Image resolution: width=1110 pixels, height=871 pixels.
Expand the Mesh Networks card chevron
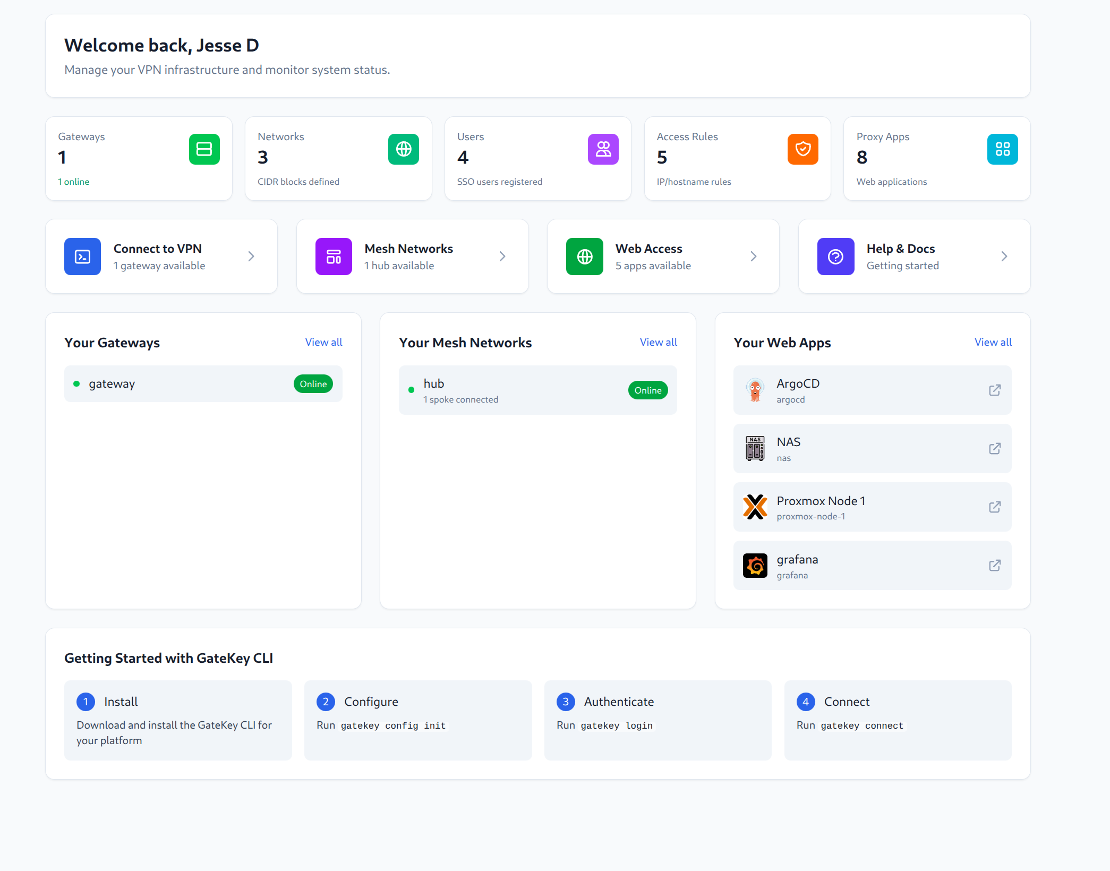[x=502, y=256]
